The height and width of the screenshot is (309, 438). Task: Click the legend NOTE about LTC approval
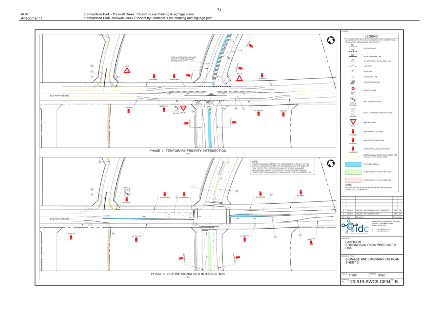368,187
